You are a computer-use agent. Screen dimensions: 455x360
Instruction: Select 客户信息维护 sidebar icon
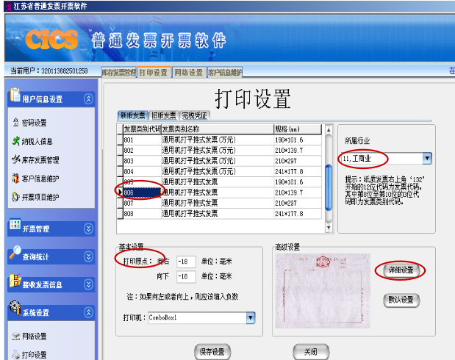click(x=15, y=178)
